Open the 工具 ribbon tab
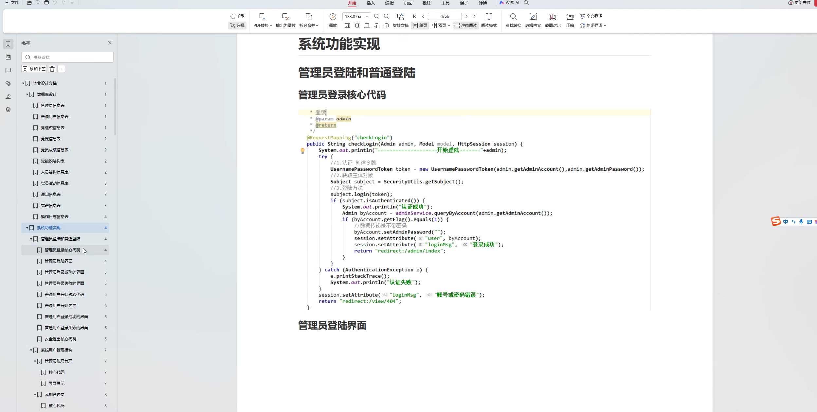 coord(445,3)
